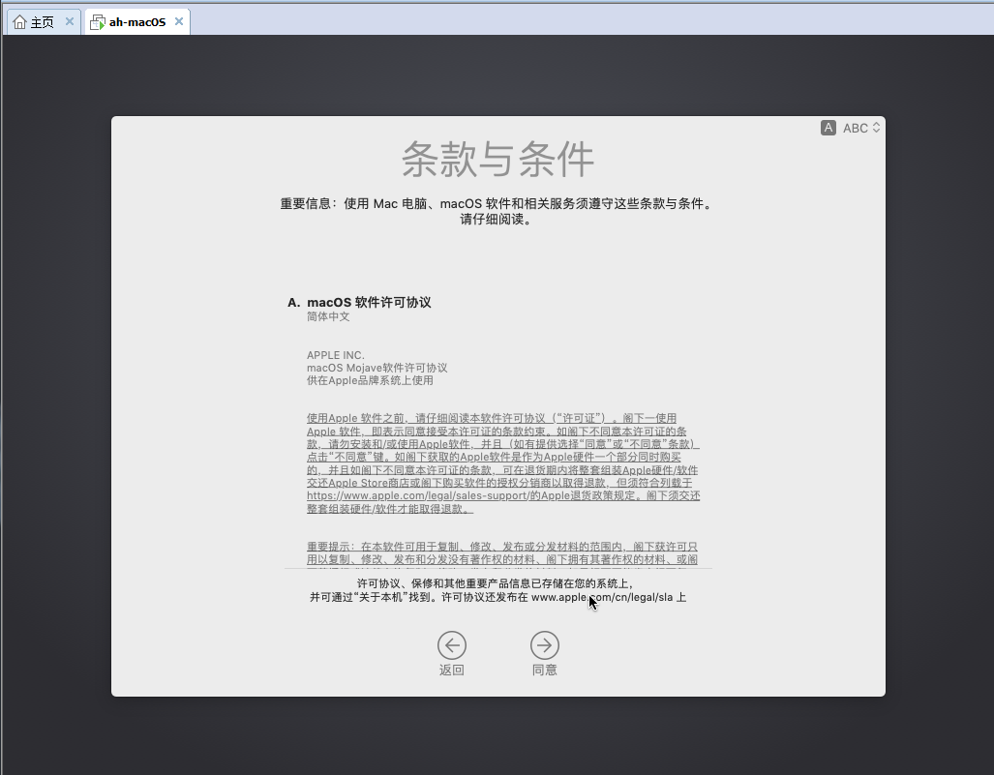Close the 主页 tab
994x775 pixels.
point(70,22)
